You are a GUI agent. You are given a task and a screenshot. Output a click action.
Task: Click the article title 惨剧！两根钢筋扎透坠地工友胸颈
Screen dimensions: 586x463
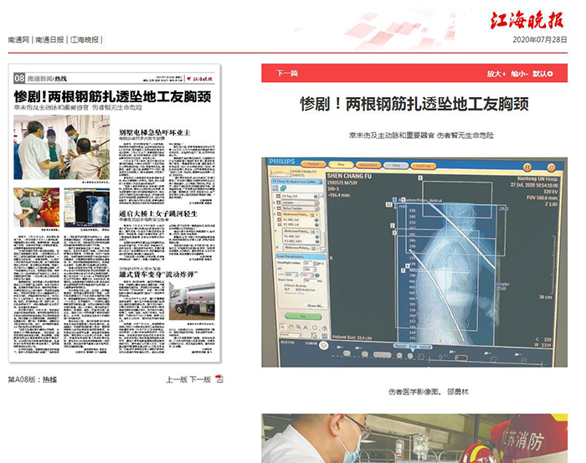[414, 104]
